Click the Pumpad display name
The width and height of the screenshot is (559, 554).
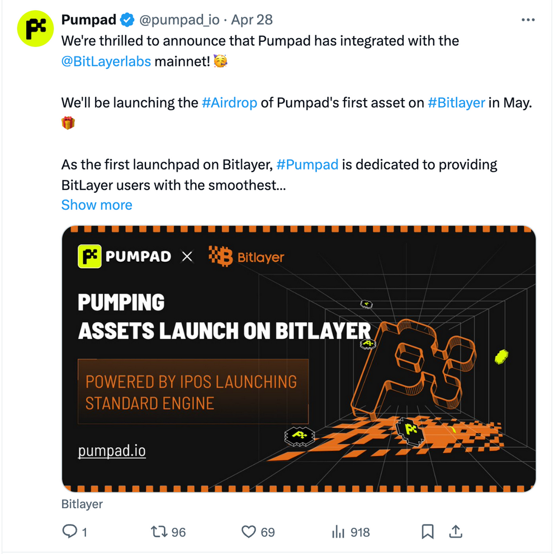pos(88,20)
